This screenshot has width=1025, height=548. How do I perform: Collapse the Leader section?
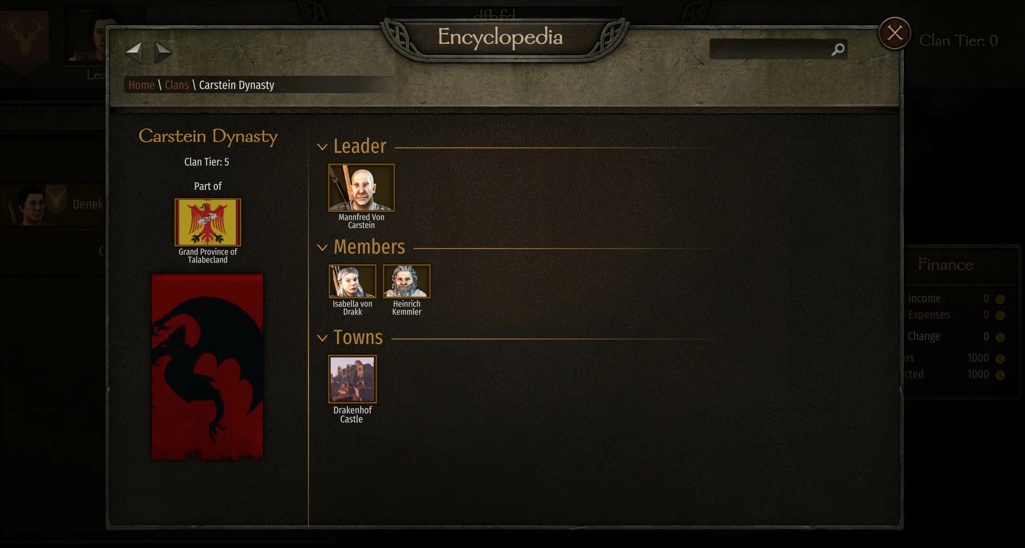pos(322,147)
